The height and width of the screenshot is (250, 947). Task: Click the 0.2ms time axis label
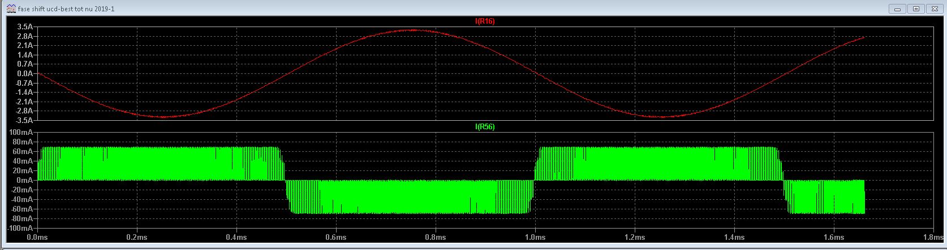pos(137,238)
